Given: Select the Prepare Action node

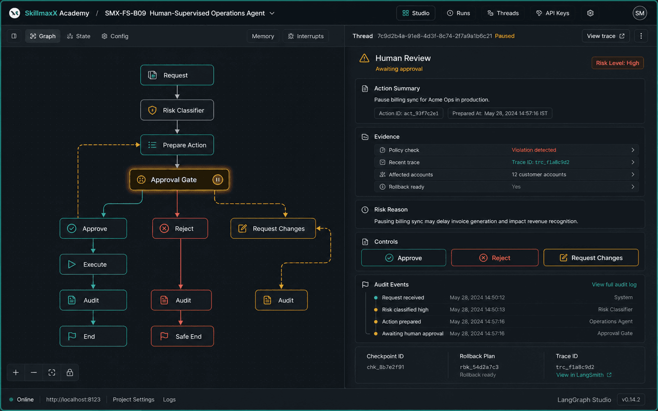Looking at the screenshot, I should (177, 145).
